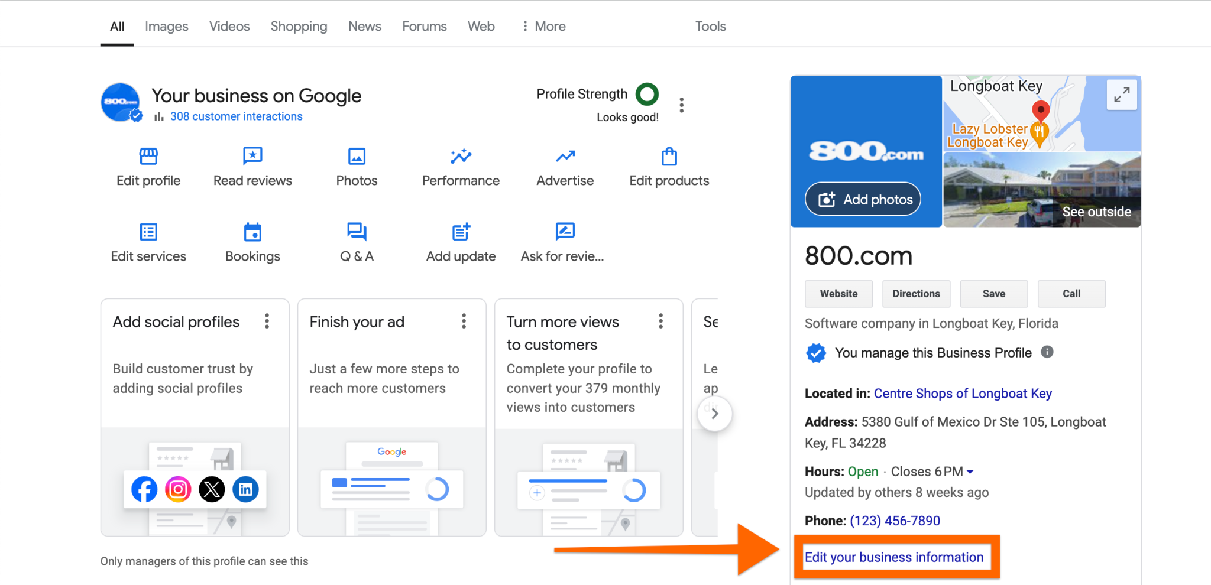Open the More search filters menu
The height and width of the screenshot is (585, 1211).
[x=543, y=26]
